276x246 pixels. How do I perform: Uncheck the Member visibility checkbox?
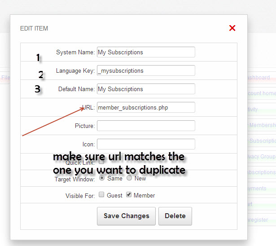[129, 195]
